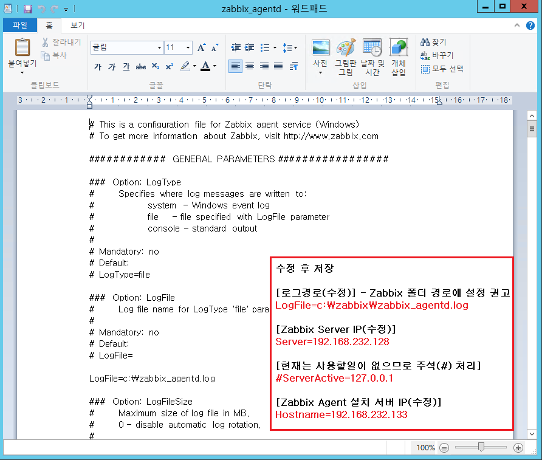Click the Increase indent icon
The width and height of the screenshot is (542, 460).
(249, 47)
